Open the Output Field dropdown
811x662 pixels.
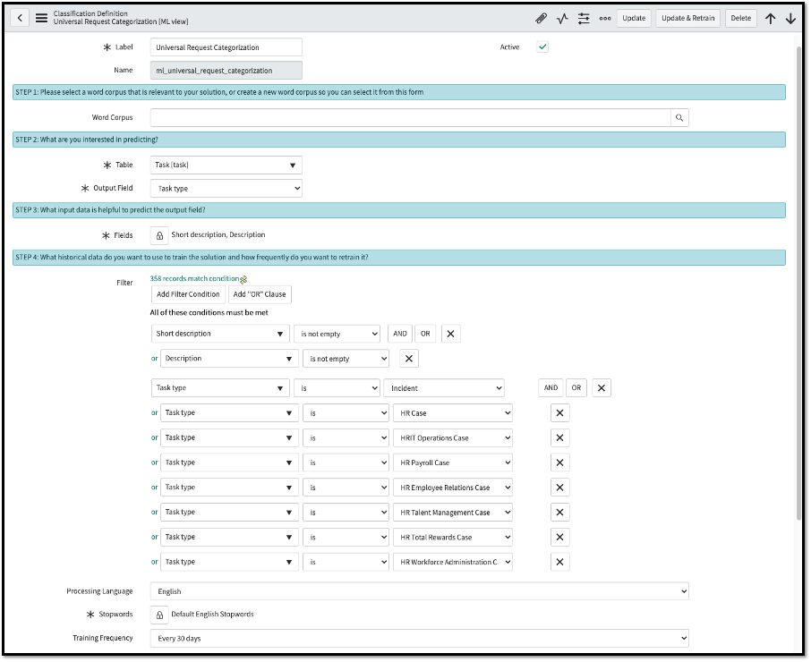pyautogui.click(x=226, y=188)
